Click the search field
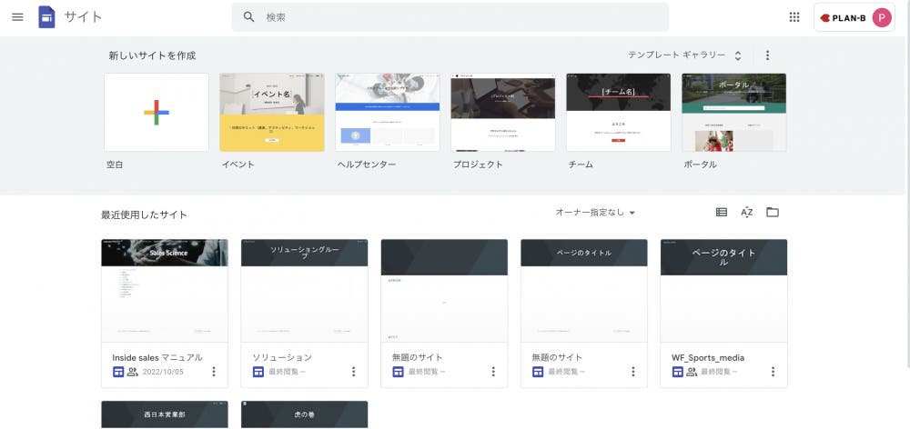The height and width of the screenshot is (429, 910). 450,17
